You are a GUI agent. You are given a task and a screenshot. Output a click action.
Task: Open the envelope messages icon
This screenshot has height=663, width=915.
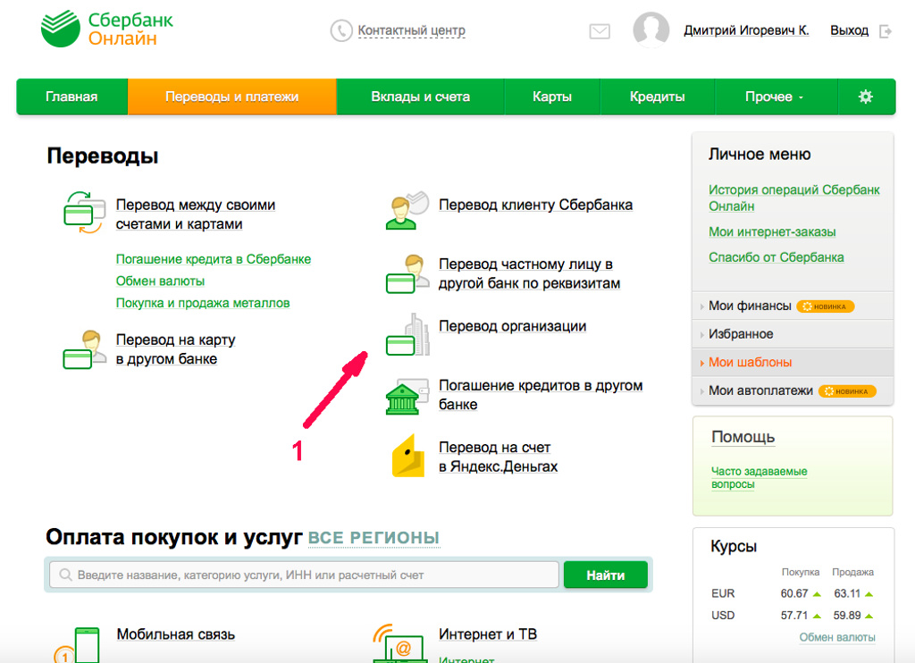[600, 31]
